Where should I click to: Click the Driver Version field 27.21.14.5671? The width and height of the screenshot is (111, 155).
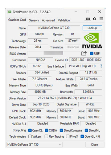pos(65,98)
